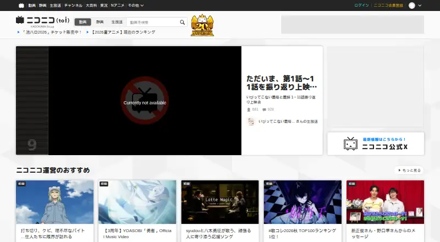440x242 pixels.
Task: Click the comment count 928
Action: [x=271, y=109]
